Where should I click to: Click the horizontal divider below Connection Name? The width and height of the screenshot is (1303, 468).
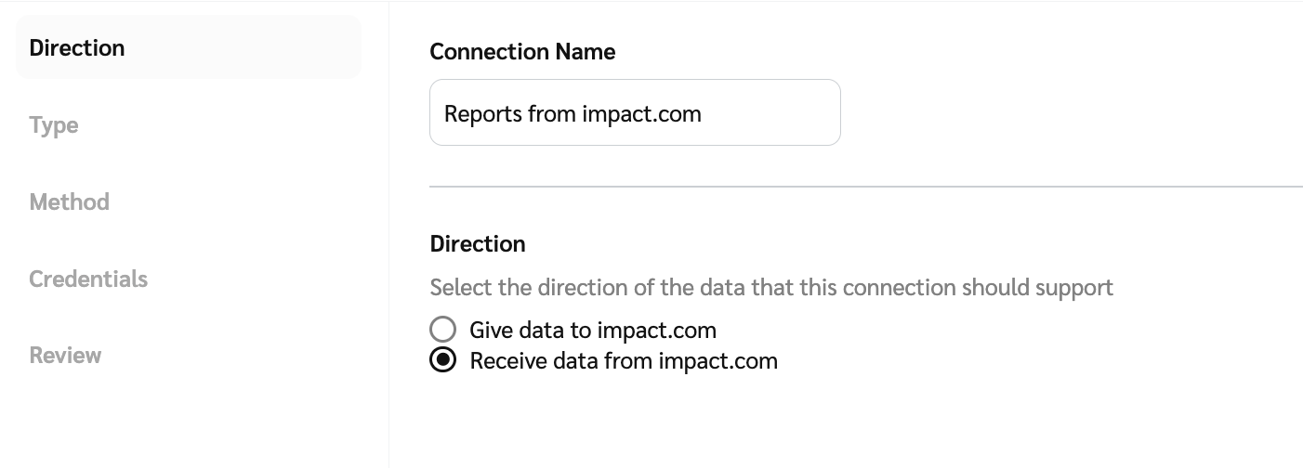click(x=864, y=187)
